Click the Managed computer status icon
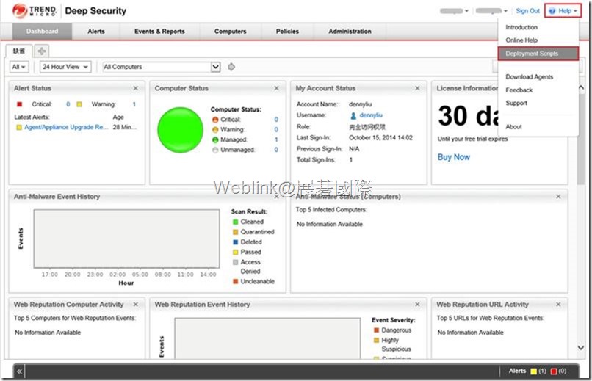This screenshot has height=381, width=592. (x=215, y=140)
